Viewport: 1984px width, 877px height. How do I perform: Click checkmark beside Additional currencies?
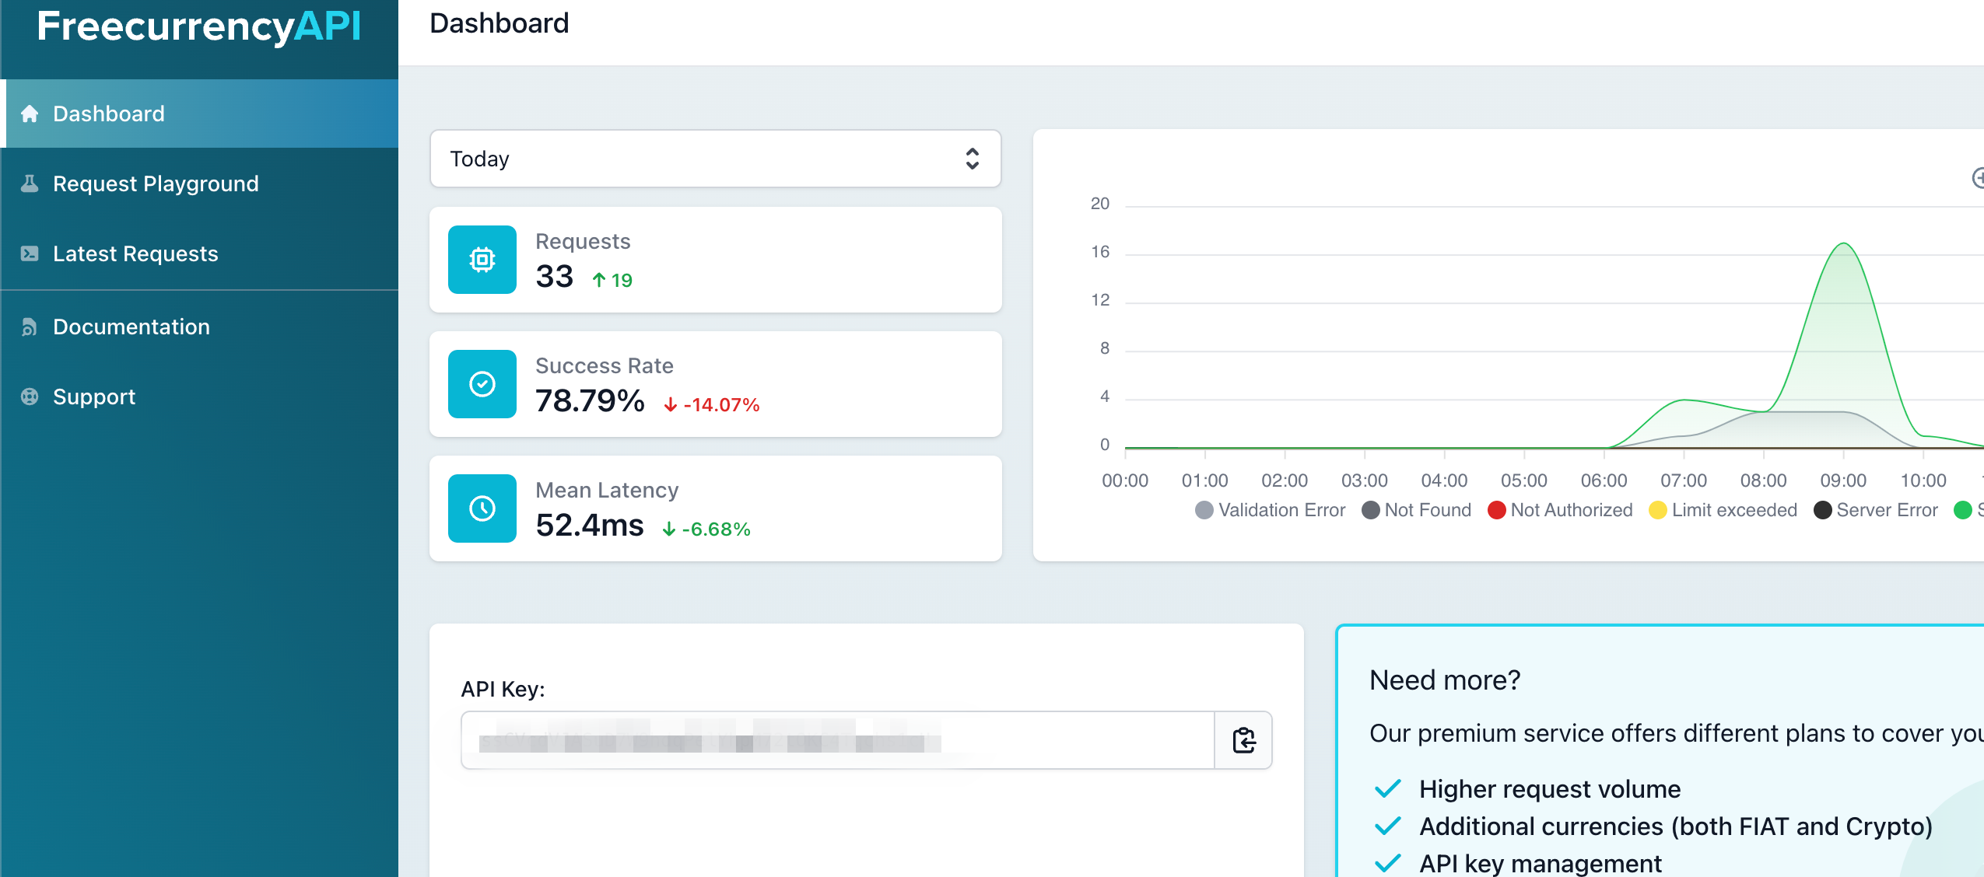point(1388,826)
